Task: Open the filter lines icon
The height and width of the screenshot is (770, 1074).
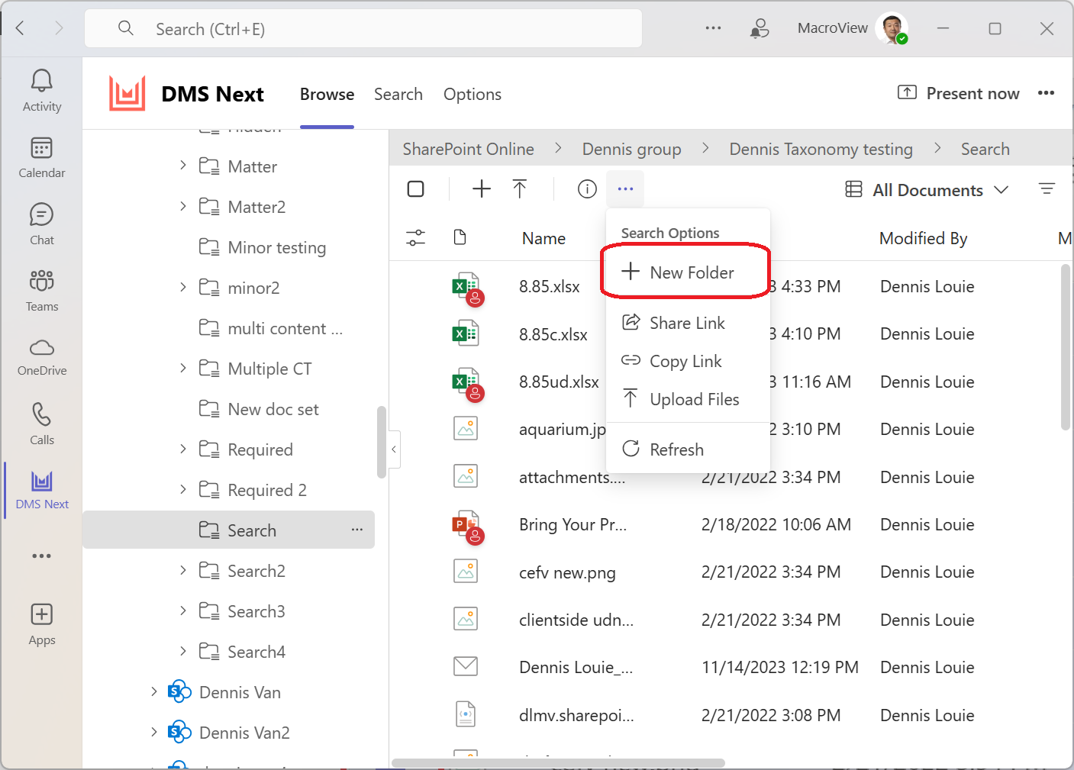Action: (x=1047, y=188)
